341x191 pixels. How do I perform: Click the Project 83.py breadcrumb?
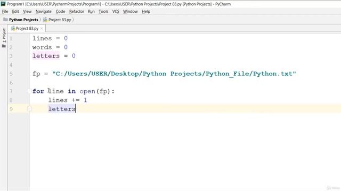click(60, 20)
